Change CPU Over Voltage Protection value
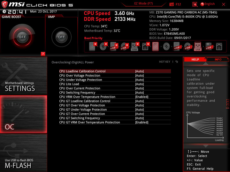 pos(115,75)
